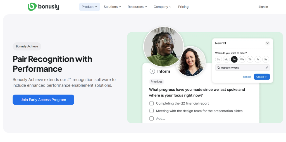Open the Company menu

click(163, 7)
